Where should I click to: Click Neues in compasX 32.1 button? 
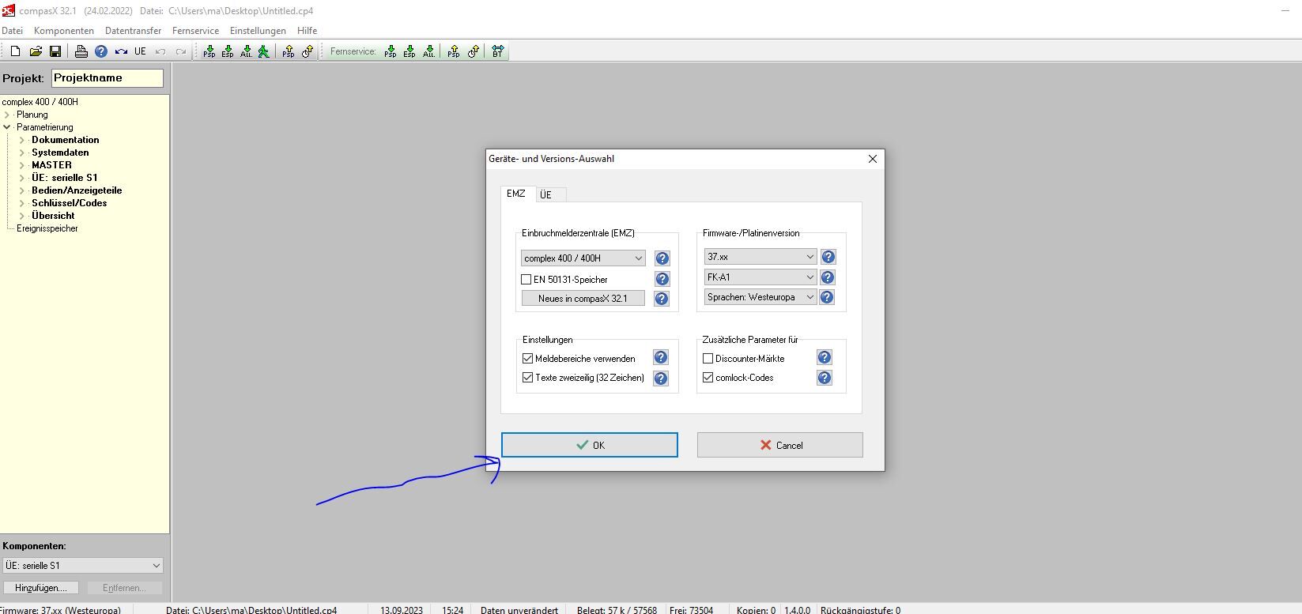tap(583, 299)
